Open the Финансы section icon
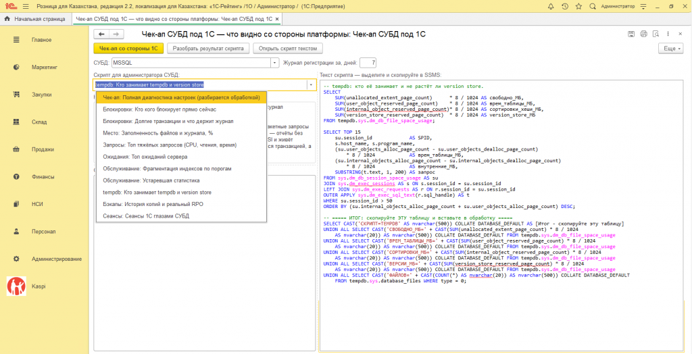692x354 pixels. (16, 176)
